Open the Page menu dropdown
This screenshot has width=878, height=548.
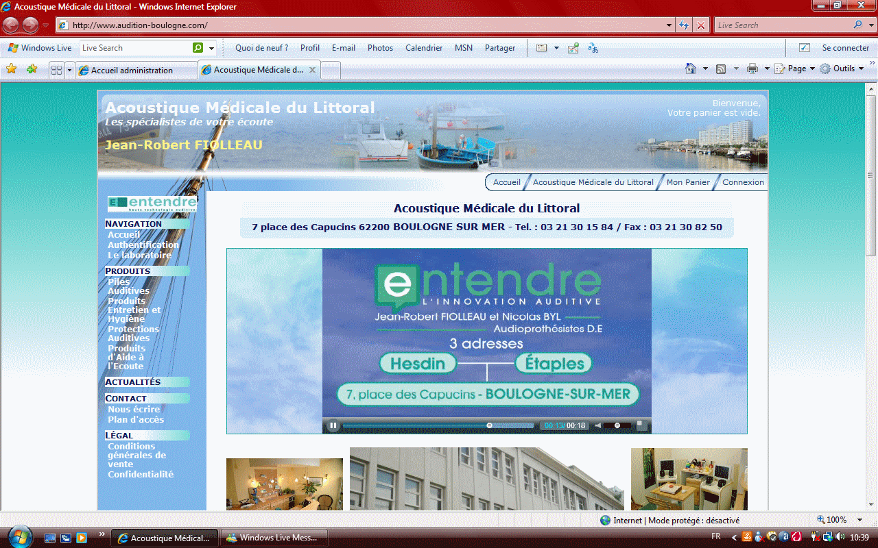click(795, 68)
